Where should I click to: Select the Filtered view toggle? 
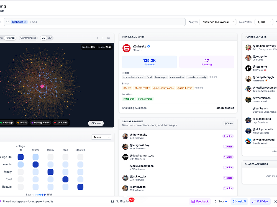10,38
